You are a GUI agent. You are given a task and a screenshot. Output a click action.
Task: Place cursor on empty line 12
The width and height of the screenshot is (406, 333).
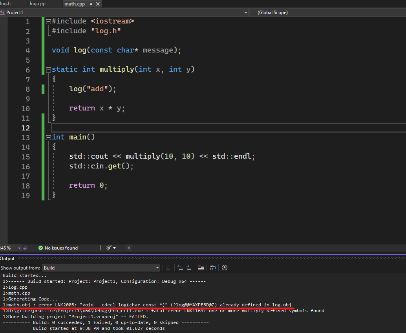pyautogui.click(x=228, y=128)
